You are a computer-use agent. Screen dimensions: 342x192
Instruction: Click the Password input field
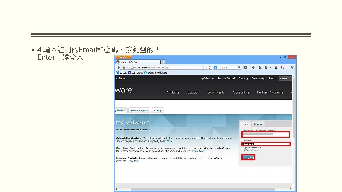point(266,144)
